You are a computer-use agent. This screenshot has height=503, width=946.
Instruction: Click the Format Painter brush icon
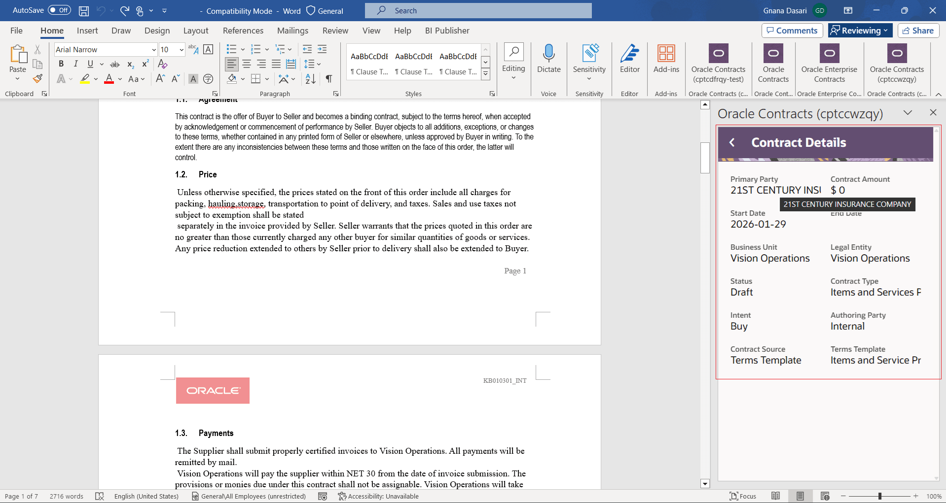37,78
